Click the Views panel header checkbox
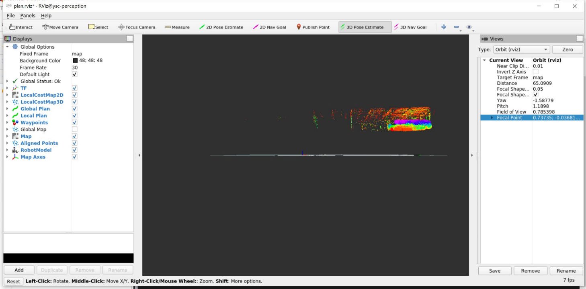Image resolution: width=586 pixels, height=289 pixels. pos(579,39)
